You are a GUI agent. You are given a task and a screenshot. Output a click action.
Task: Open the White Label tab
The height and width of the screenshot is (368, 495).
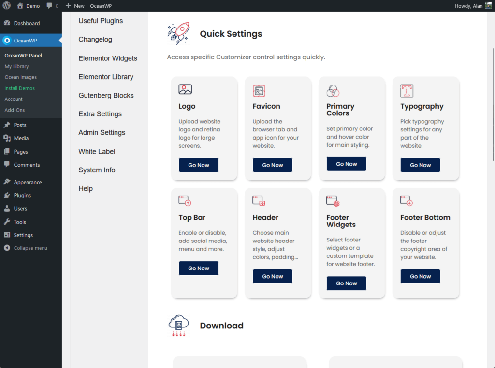97,151
